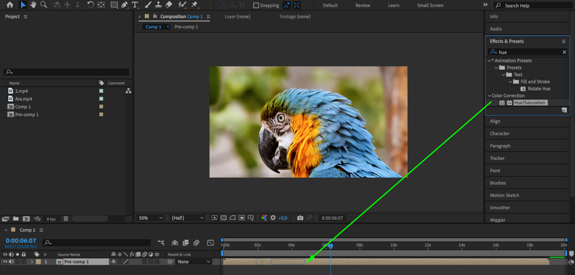Image resolution: width=575 pixels, height=275 pixels.
Task: Select the Pen tool
Action: (124, 5)
